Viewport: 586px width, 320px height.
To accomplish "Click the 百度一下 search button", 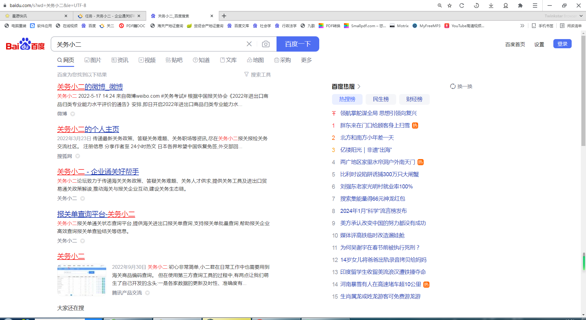I will (298, 44).
